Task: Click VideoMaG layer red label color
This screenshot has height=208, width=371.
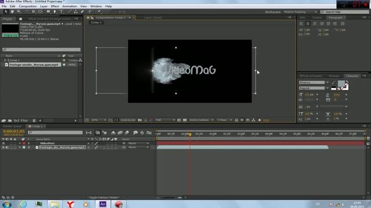Action: (24, 143)
